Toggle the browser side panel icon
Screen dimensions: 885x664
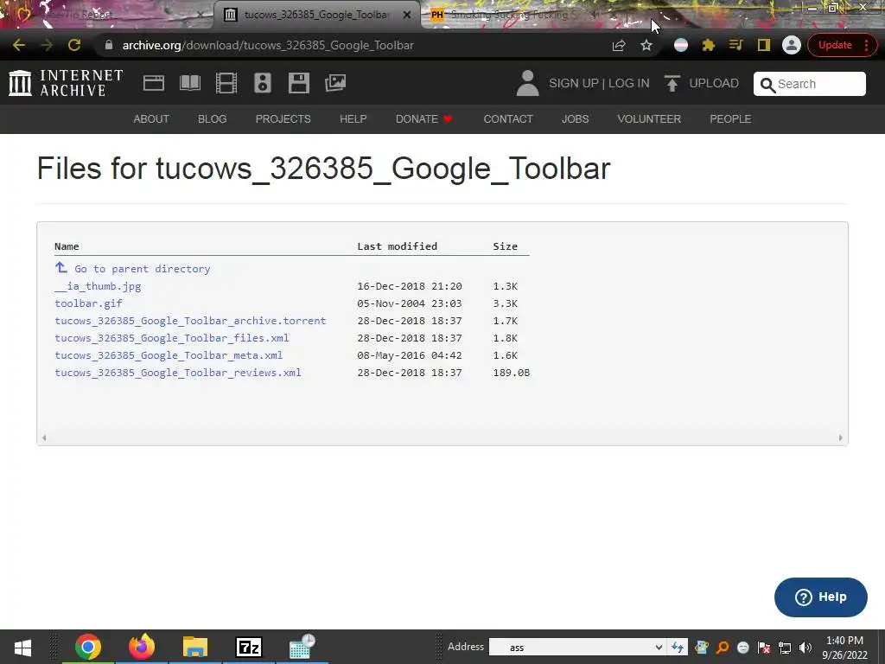click(764, 45)
